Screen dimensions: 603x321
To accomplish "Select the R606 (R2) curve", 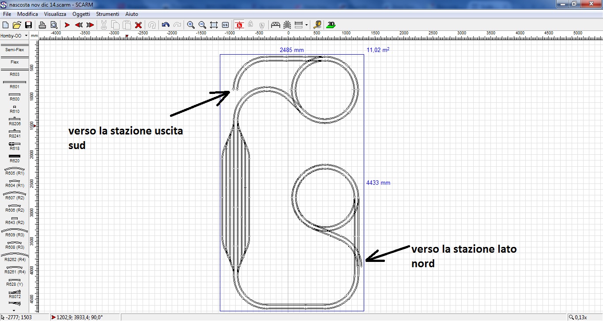I will pos(15,209).
